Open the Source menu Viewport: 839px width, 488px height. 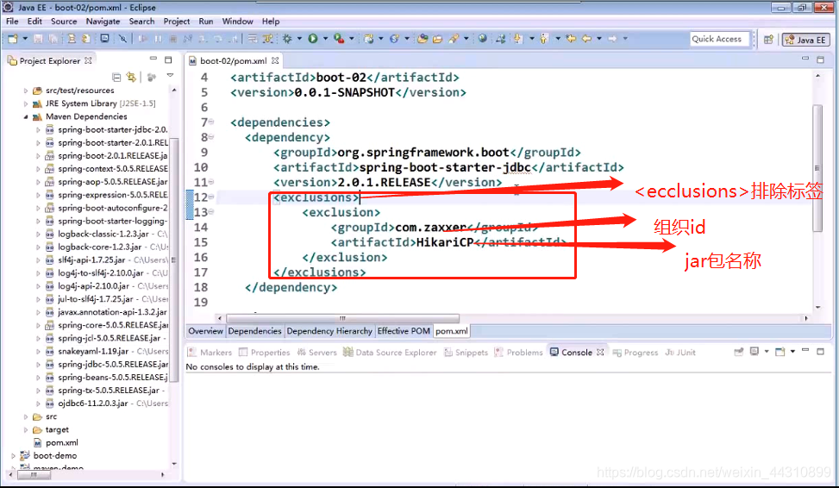point(64,22)
